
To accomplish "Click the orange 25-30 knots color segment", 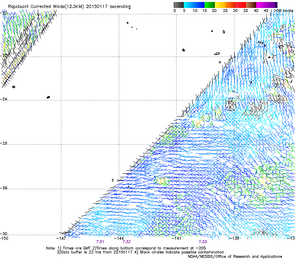I will pyautogui.click(x=230, y=5).
